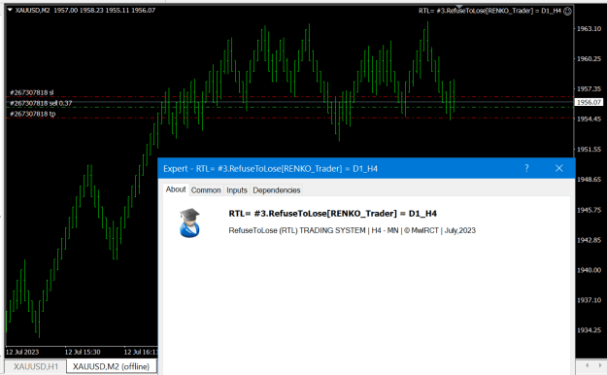Click the #267307818 tp order label
Image resolution: width=607 pixels, height=375 pixels.
pyautogui.click(x=32, y=114)
